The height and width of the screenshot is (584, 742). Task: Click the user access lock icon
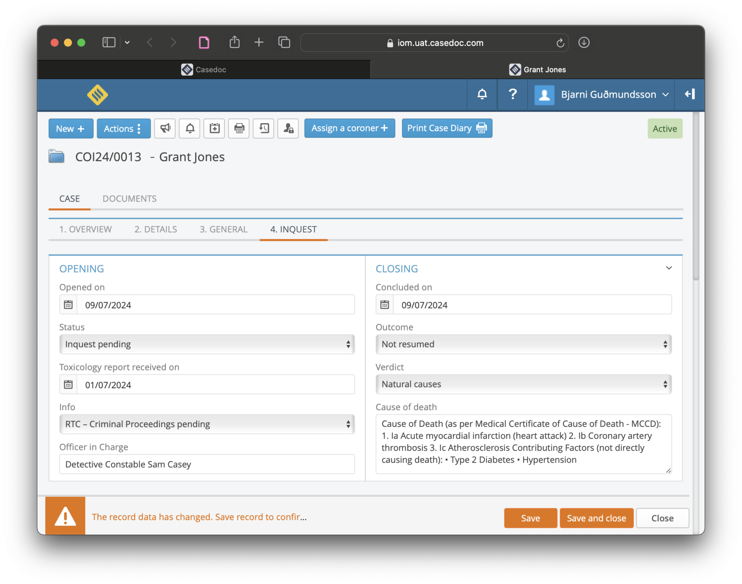(x=288, y=128)
